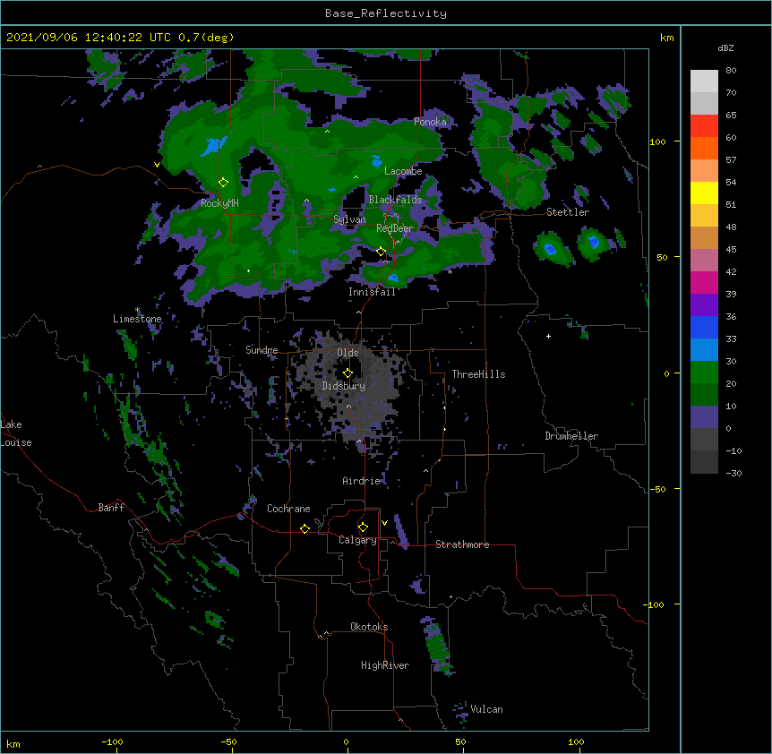Click the Lacombe label

tap(403, 171)
